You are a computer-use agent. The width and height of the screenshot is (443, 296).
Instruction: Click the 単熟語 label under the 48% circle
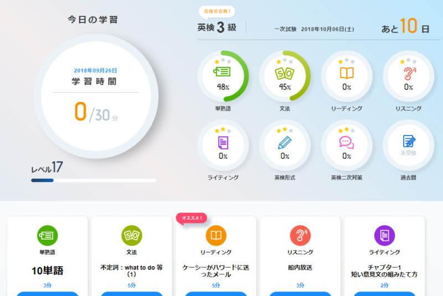pyautogui.click(x=223, y=108)
